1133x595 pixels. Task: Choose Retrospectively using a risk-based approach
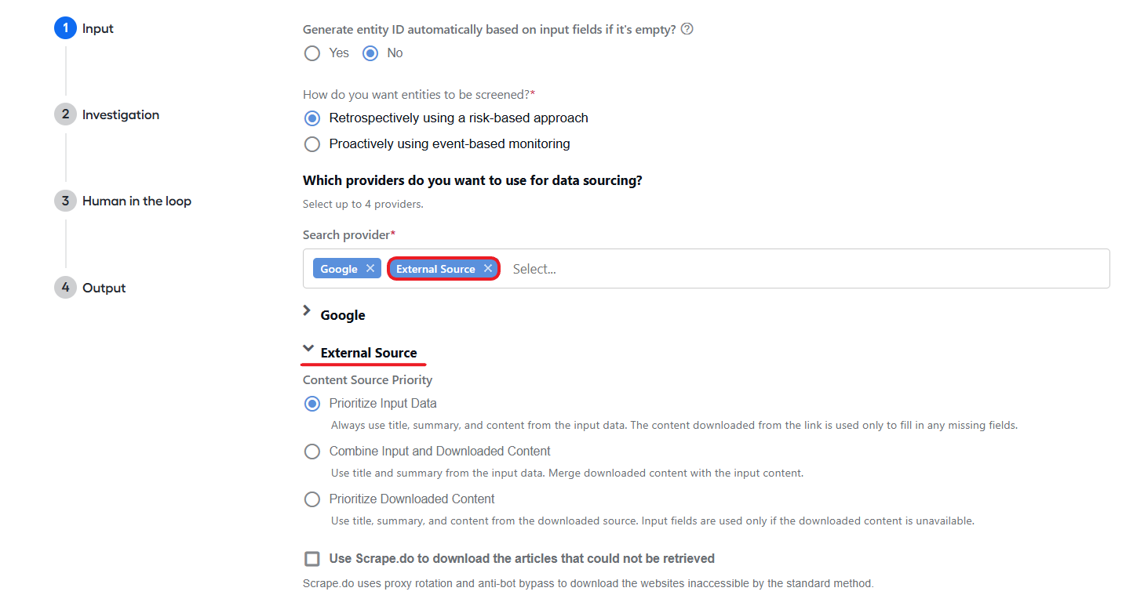(312, 118)
